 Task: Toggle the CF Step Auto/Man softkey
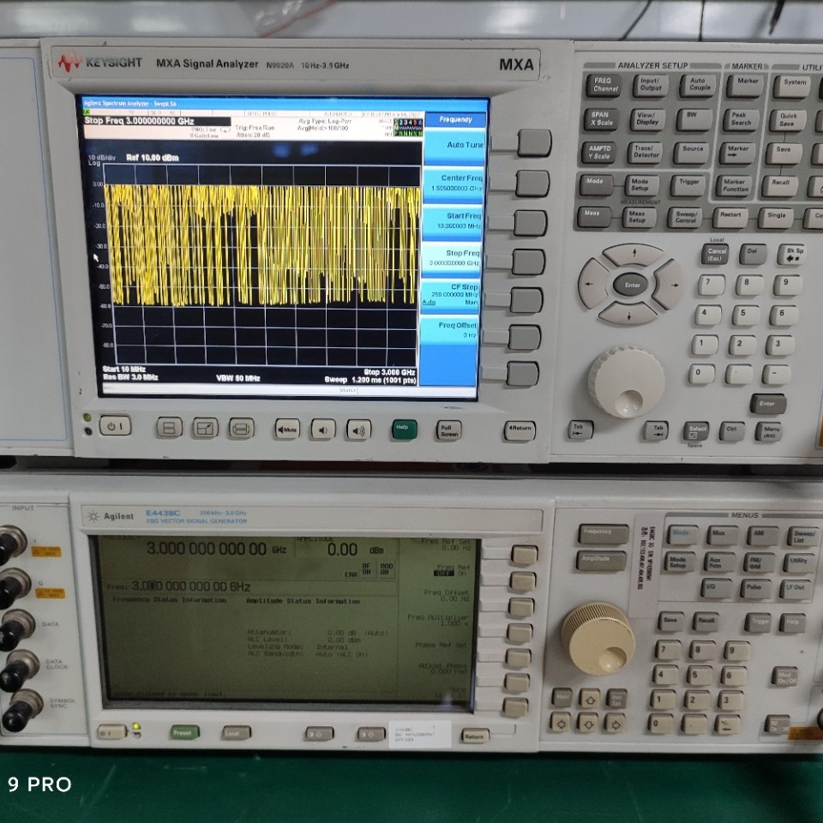coord(450,295)
